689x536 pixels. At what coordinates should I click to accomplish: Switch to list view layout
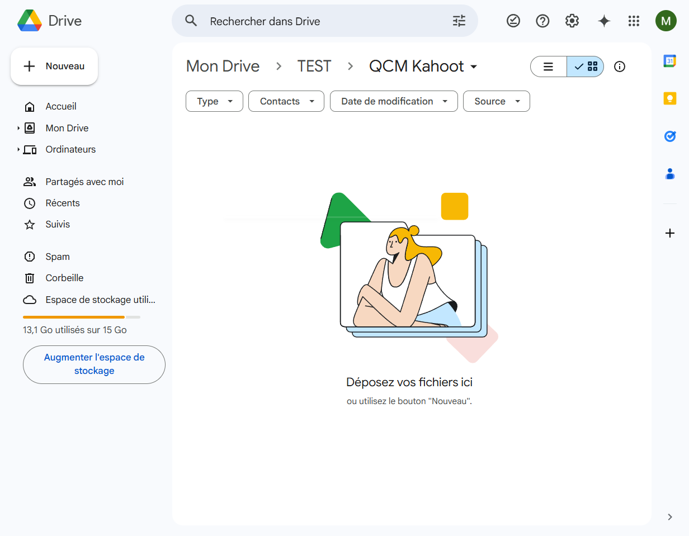549,67
